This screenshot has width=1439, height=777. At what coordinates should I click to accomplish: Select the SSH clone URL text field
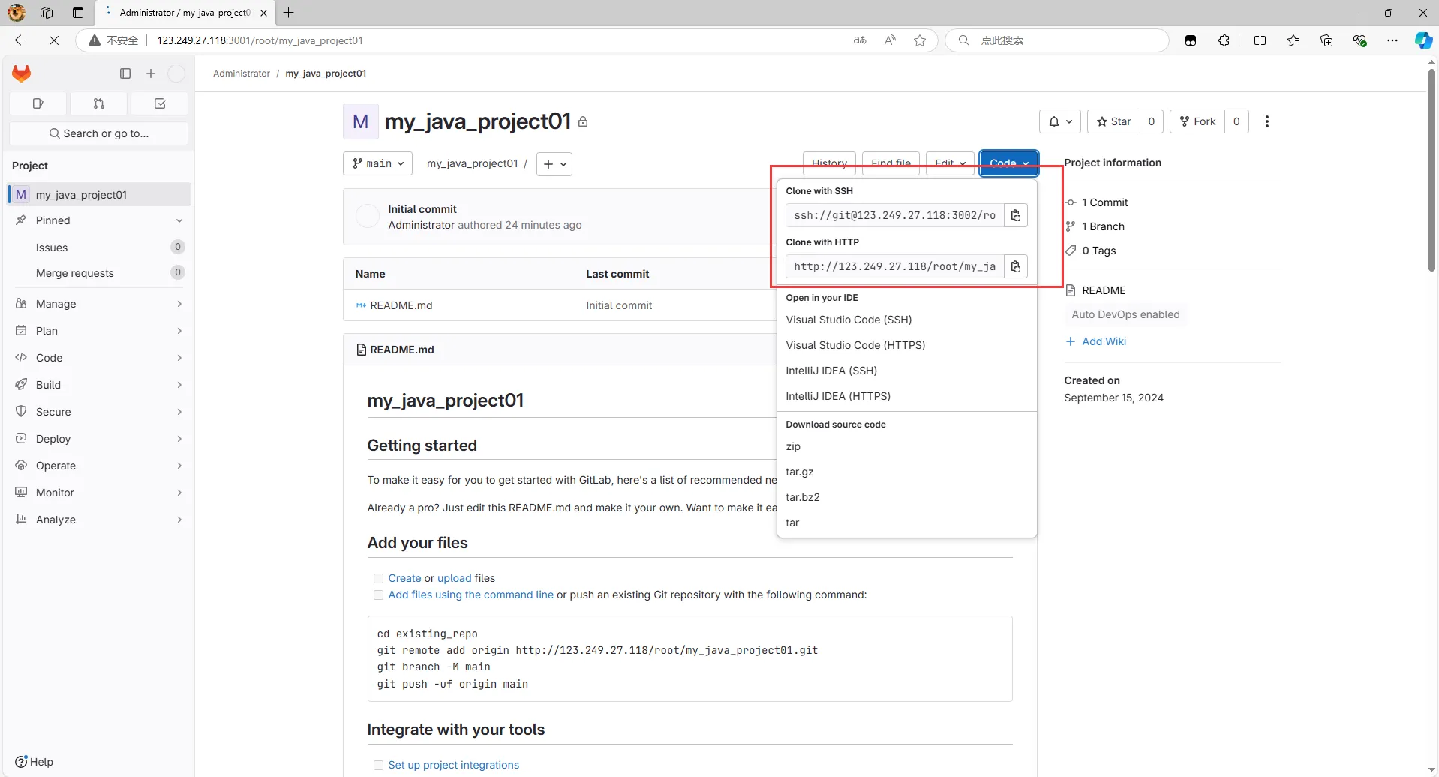(895, 215)
